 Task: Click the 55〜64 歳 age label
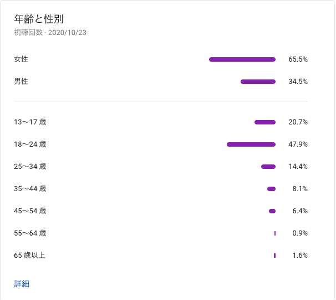coord(30,233)
